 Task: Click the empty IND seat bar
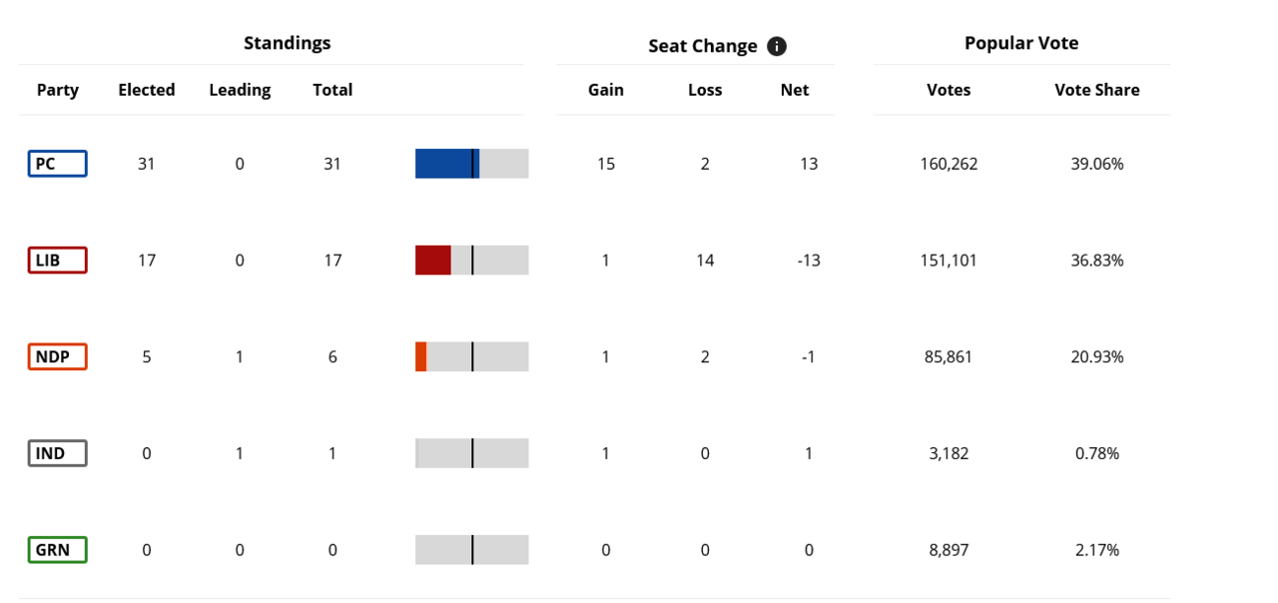[471, 453]
